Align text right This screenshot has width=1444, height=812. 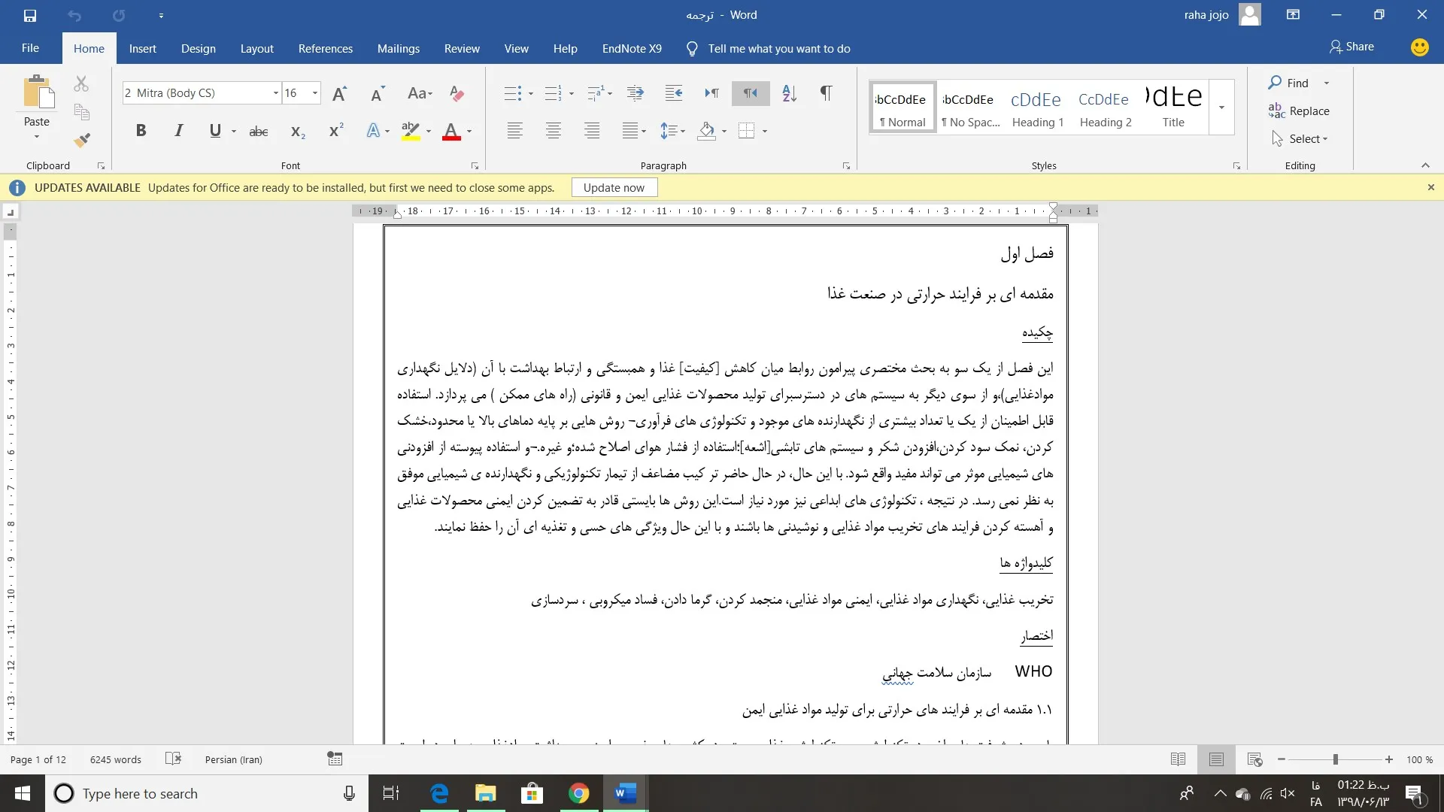click(592, 132)
